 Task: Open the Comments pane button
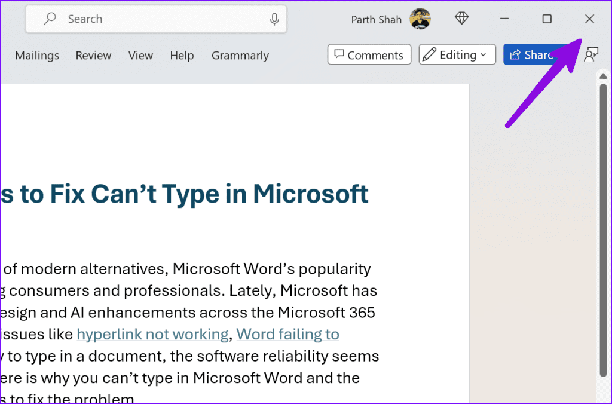tap(369, 55)
